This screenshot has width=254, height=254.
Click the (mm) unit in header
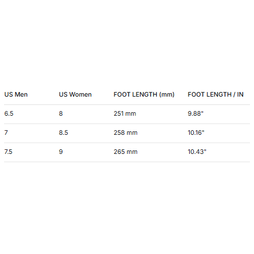[x=167, y=94]
